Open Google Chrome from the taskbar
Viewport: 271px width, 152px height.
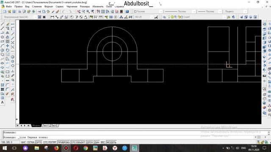pyautogui.click(x=86, y=148)
